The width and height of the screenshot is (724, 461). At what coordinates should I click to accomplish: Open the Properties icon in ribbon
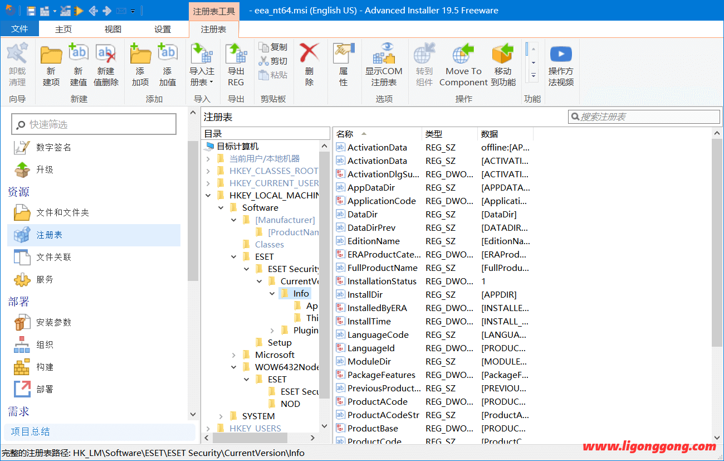click(x=344, y=54)
